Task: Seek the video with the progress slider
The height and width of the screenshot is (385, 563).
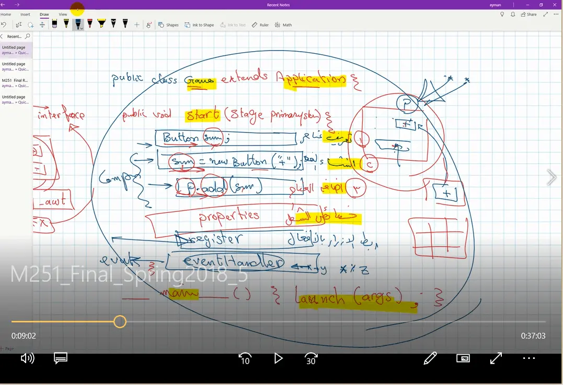Action: 120,321
